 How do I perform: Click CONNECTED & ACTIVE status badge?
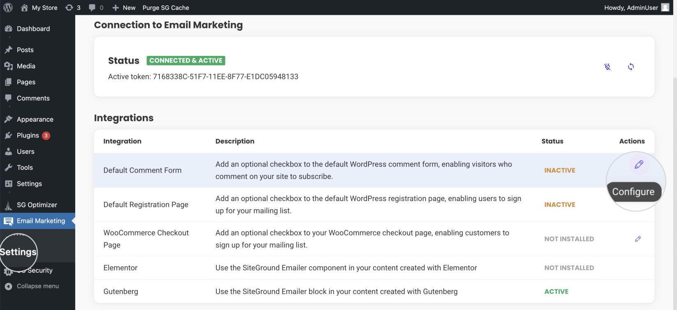click(186, 60)
